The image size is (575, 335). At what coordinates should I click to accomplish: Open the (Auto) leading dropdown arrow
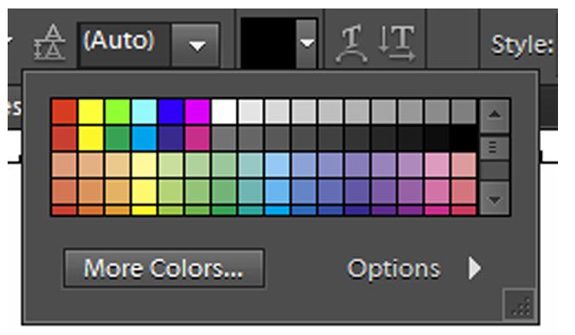196,45
